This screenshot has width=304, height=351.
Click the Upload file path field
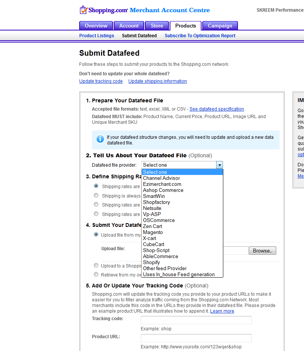click(236, 251)
